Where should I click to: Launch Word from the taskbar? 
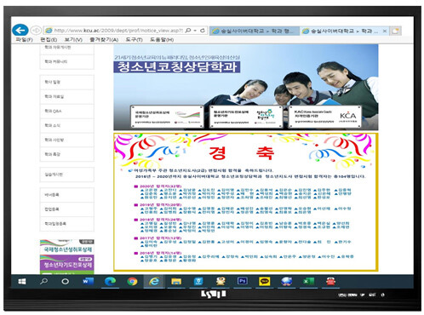88,281
